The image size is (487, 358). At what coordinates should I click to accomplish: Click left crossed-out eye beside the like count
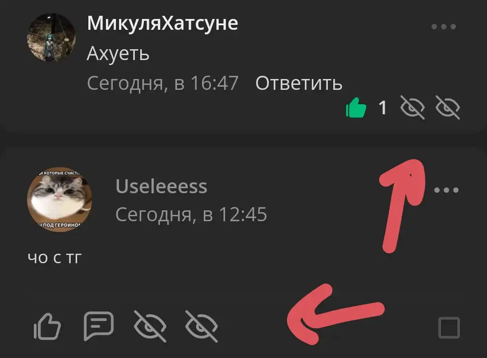point(413,107)
